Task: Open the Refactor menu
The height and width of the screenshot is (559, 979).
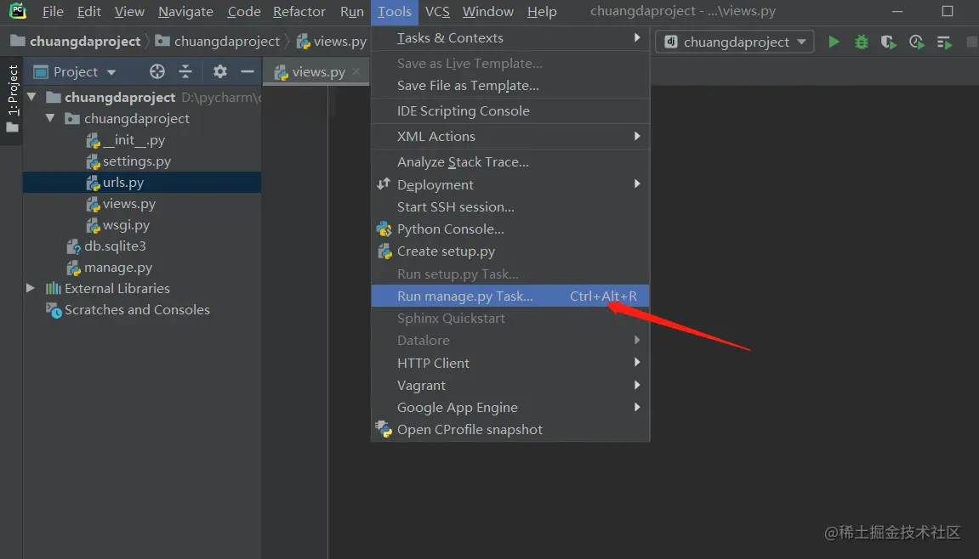Action: pyautogui.click(x=299, y=11)
